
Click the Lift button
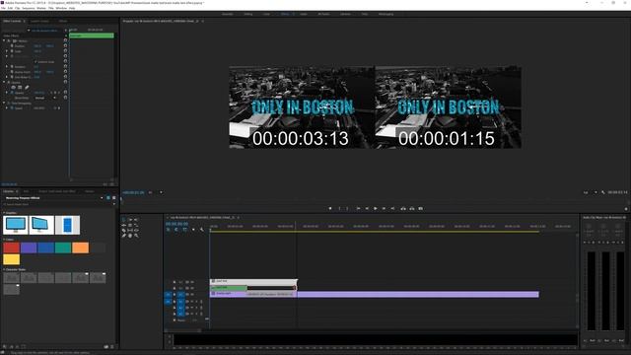(x=403, y=208)
